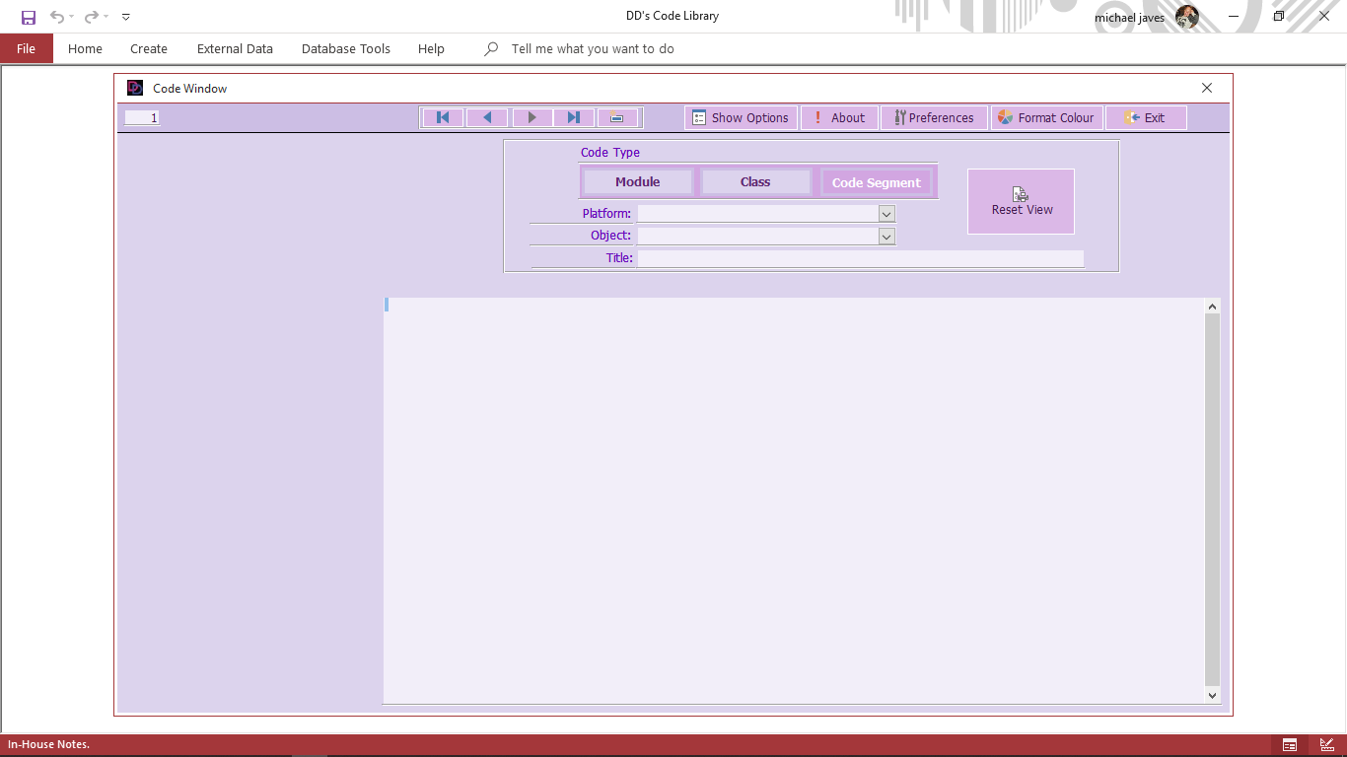Click the Undo arrow icon
1347x757 pixels.
coord(57,17)
